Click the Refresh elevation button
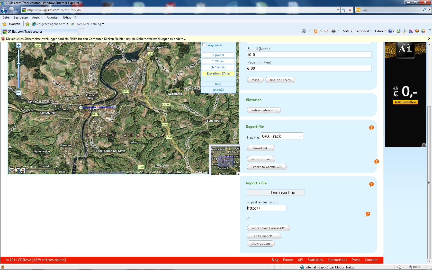Image resolution: width=432 pixels, height=270 pixels. coord(264,110)
